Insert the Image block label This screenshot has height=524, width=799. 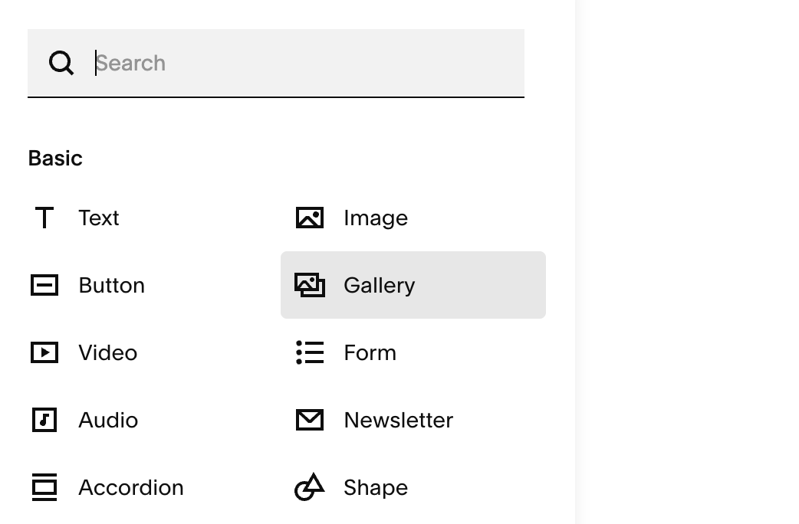tap(376, 218)
